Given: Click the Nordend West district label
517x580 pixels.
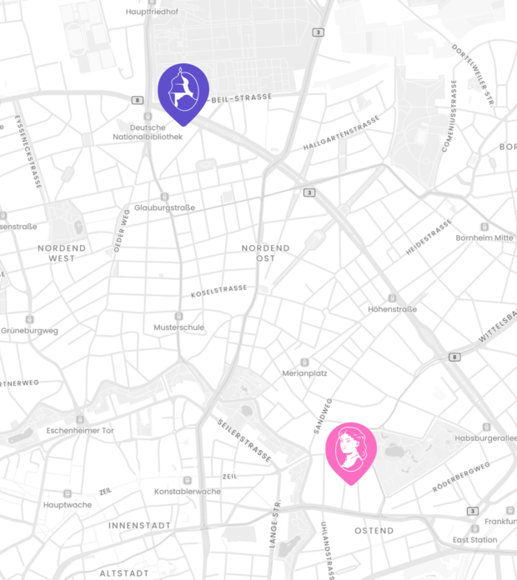Looking at the screenshot, I should tap(62, 253).
